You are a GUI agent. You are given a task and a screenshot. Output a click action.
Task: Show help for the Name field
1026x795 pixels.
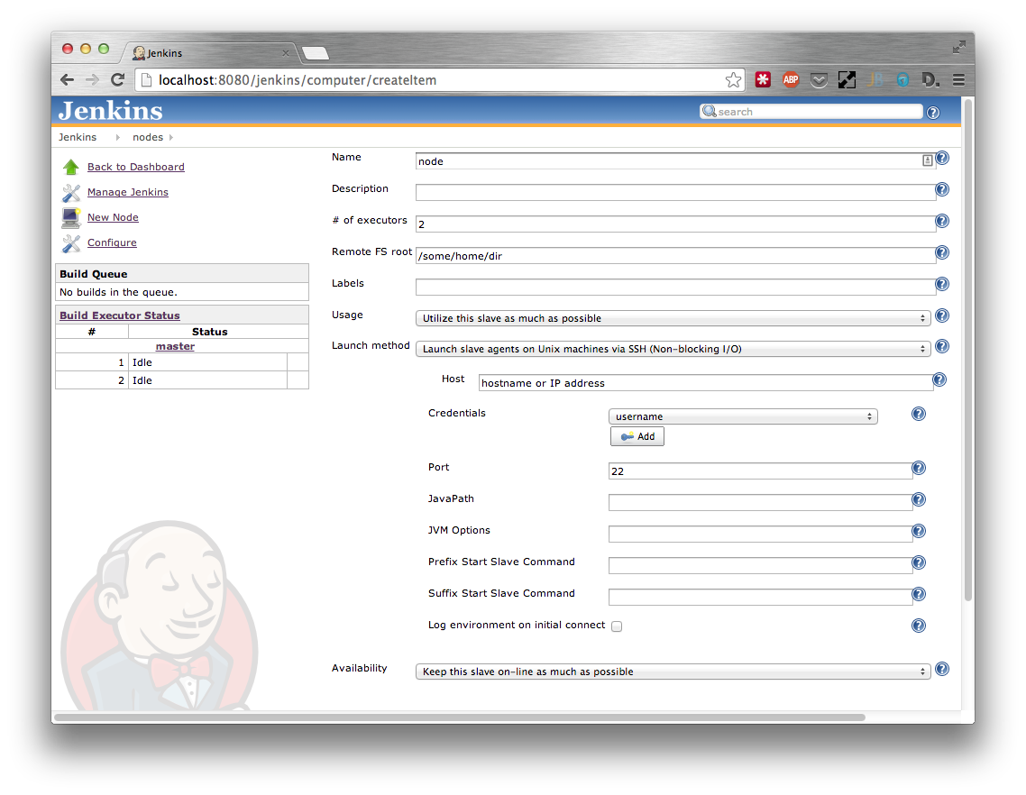pyautogui.click(x=942, y=158)
